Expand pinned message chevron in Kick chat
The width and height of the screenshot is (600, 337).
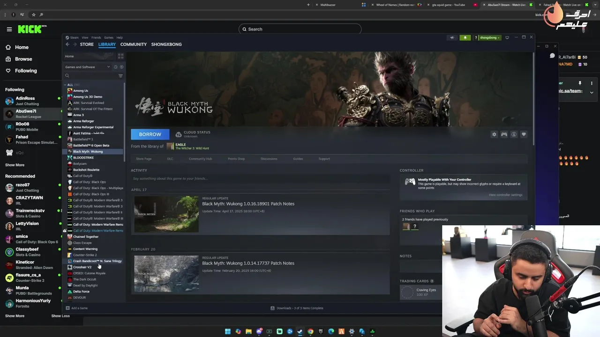pos(592,92)
